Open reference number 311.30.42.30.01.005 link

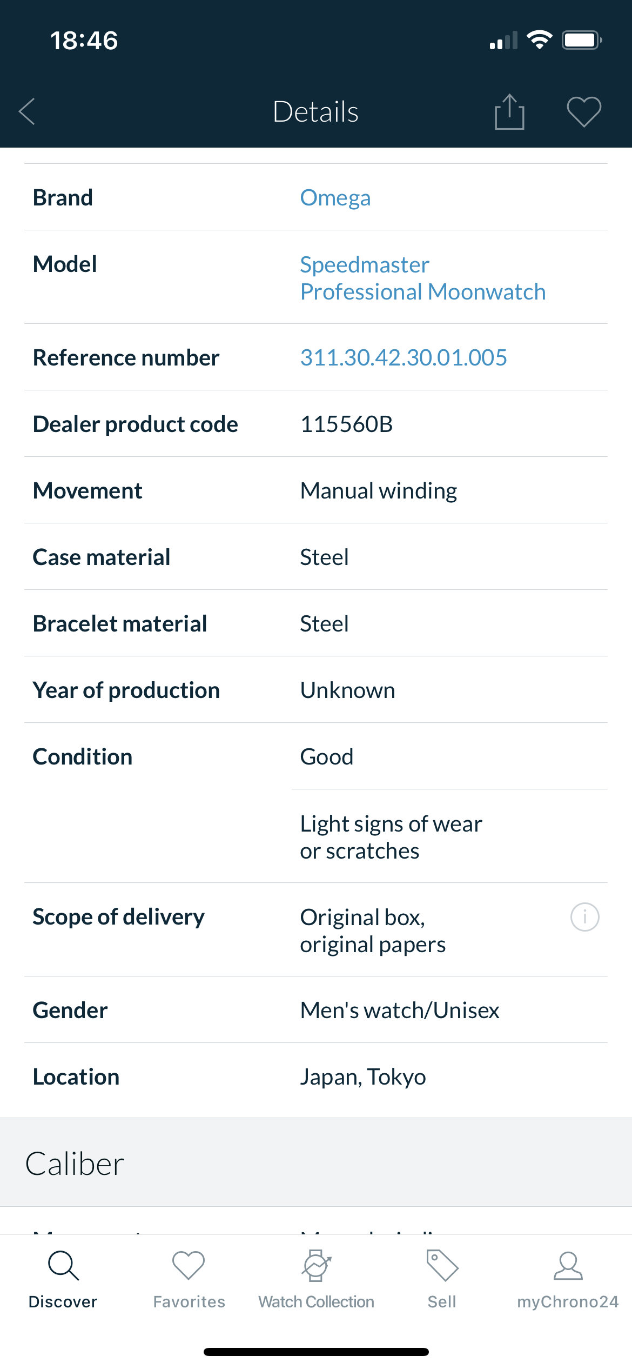click(x=404, y=357)
